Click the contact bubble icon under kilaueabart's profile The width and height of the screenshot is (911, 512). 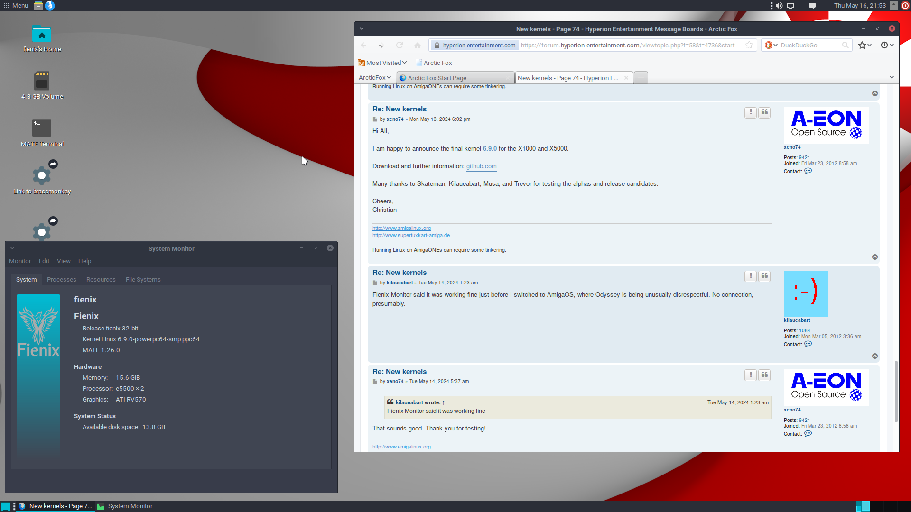pos(808,344)
